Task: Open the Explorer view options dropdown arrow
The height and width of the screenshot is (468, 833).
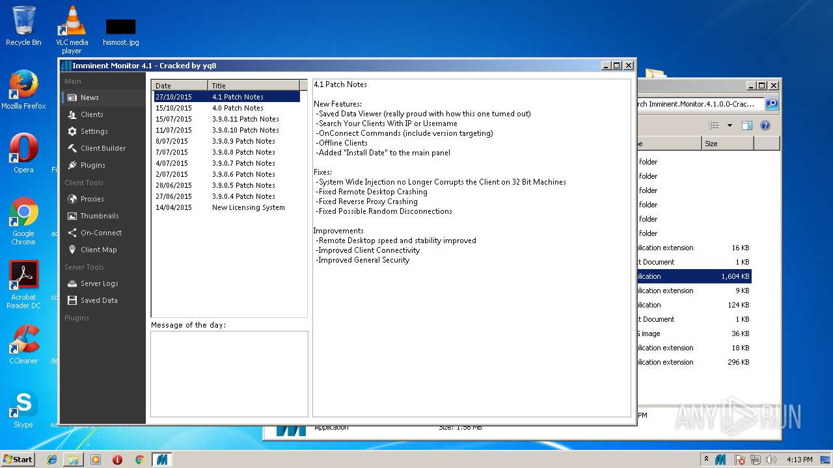Action: click(730, 125)
